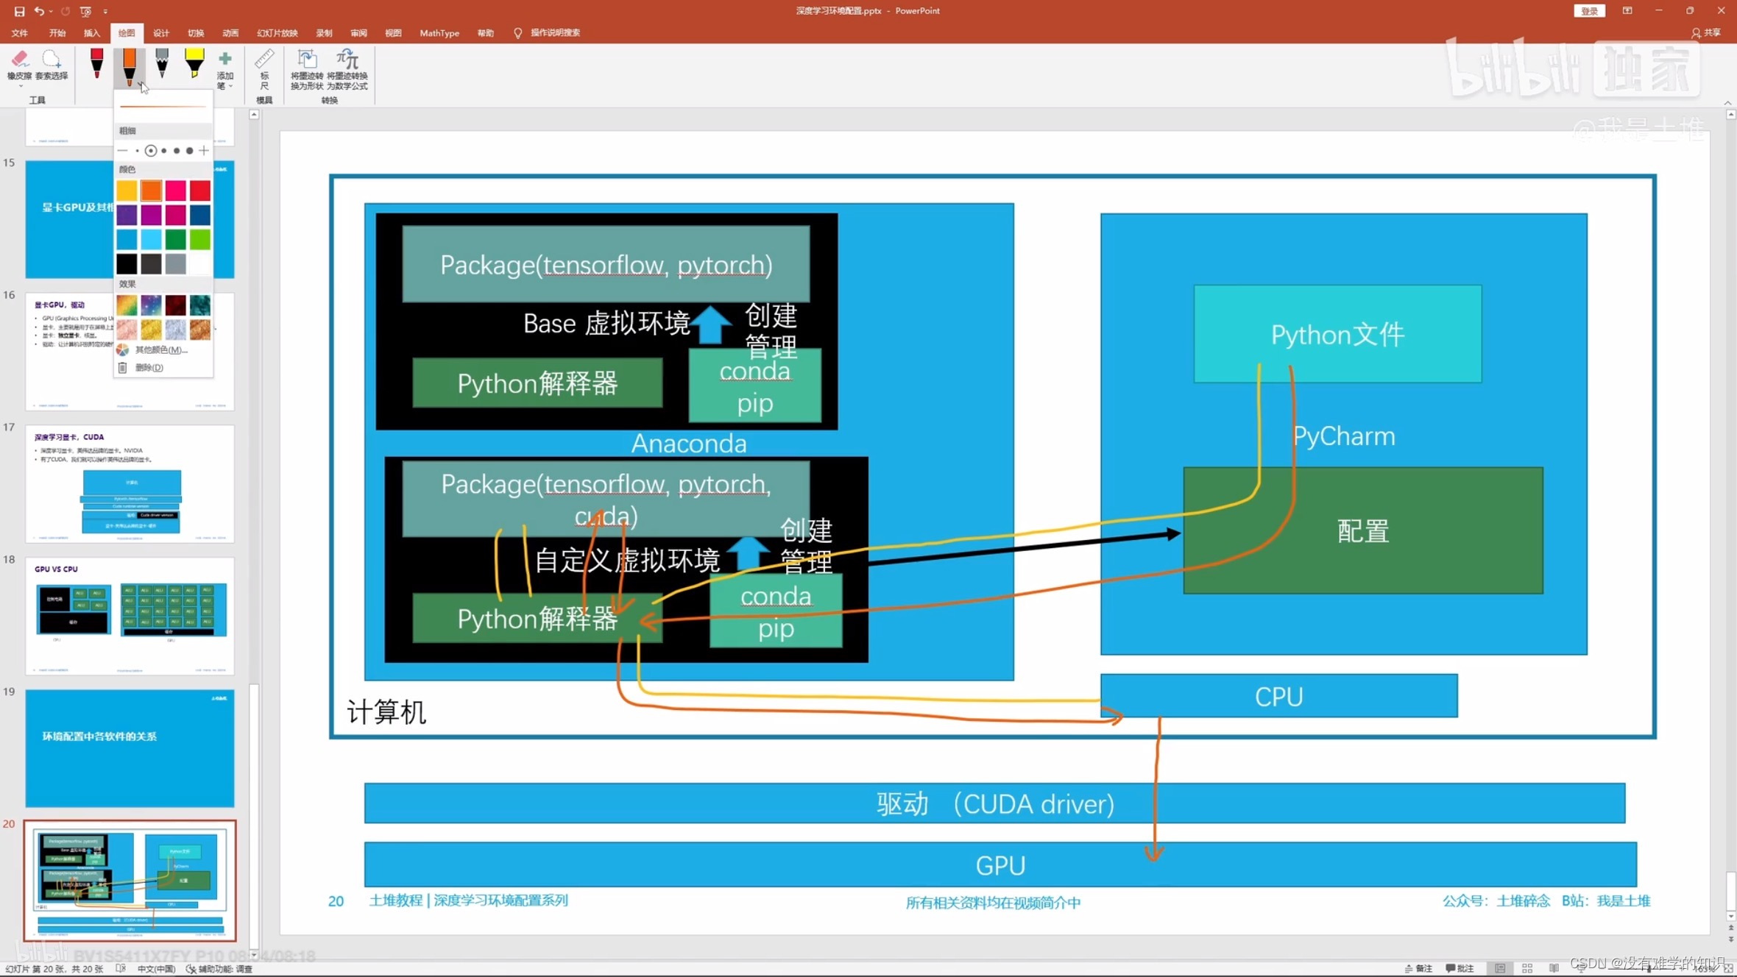Pick the lime green color swatch
The height and width of the screenshot is (977, 1737).
pos(199,239)
